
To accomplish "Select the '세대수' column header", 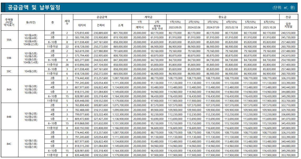I will [x=67, y=22].
